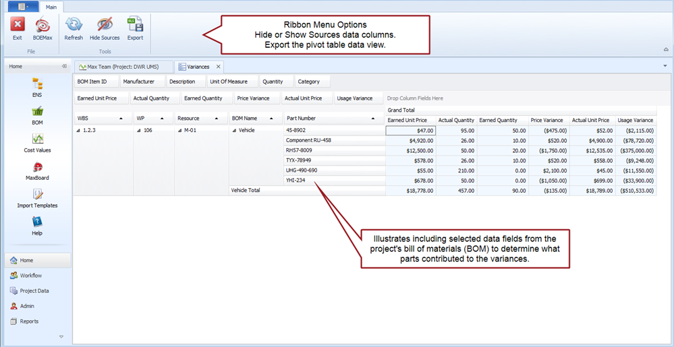Collapse the M-01 Resource row
The width and height of the screenshot is (674, 347).
[x=179, y=130]
